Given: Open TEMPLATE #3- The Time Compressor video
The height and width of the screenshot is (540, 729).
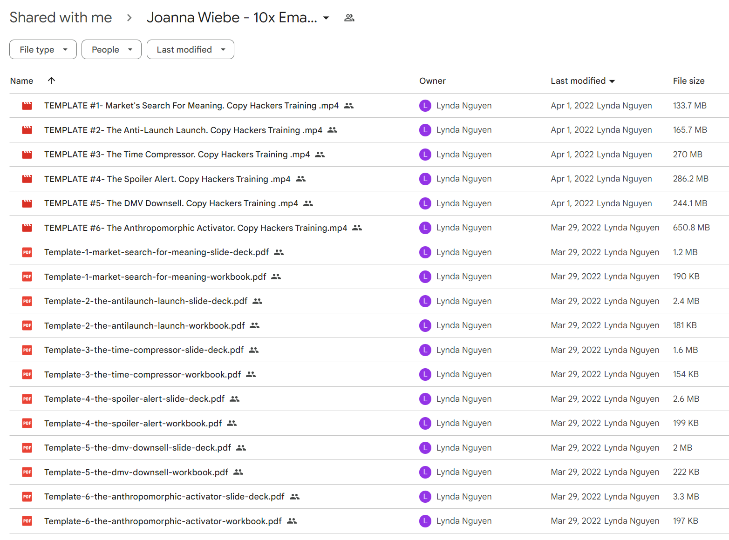Looking at the screenshot, I should [x=177, y=155].
